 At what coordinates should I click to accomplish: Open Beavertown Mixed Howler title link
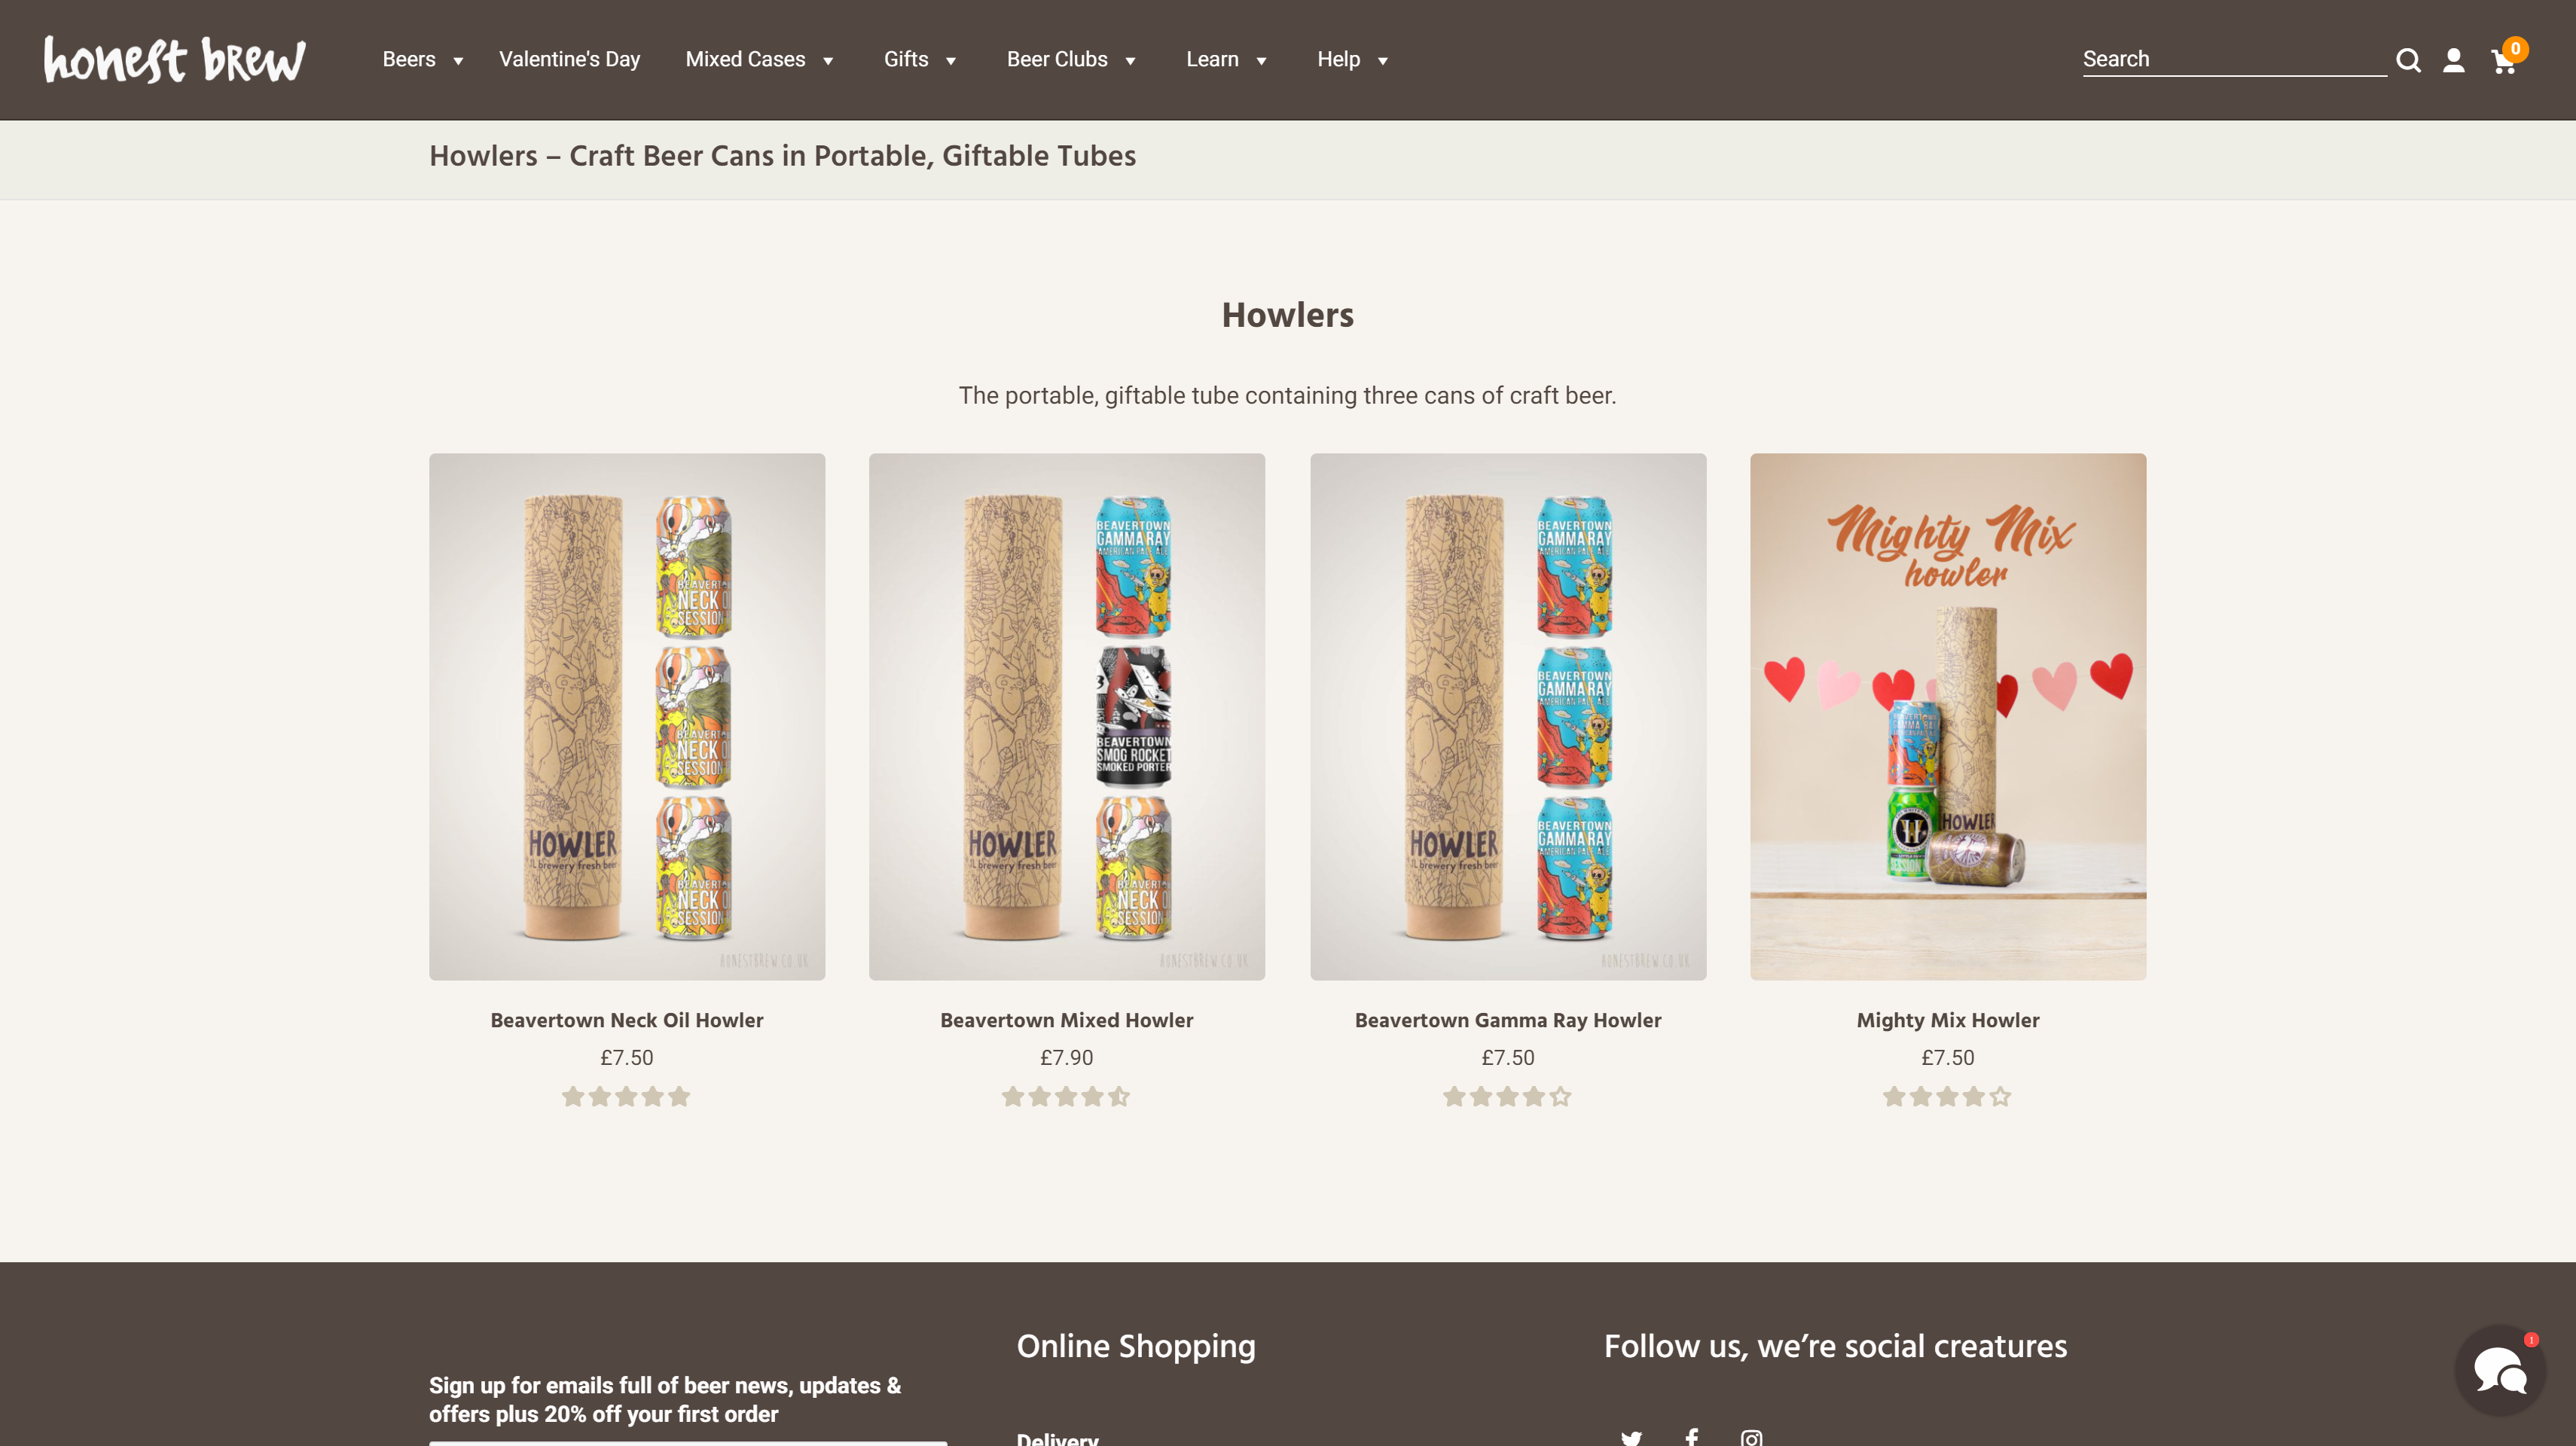pyautogui.click(x=1066, y=1020)
